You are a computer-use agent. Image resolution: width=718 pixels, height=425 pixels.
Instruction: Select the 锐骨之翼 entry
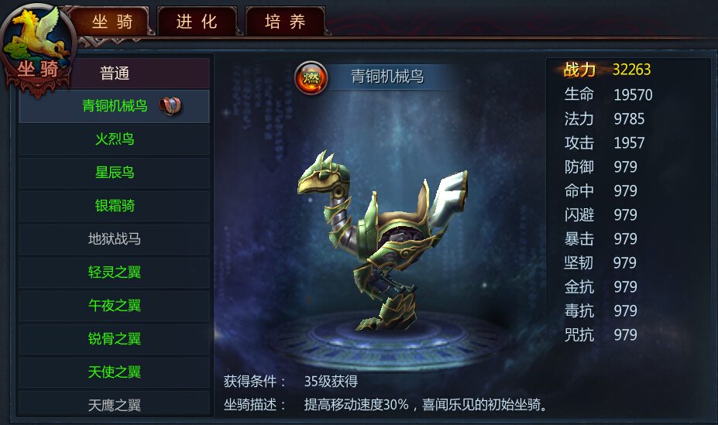click(x=115, y=339)
